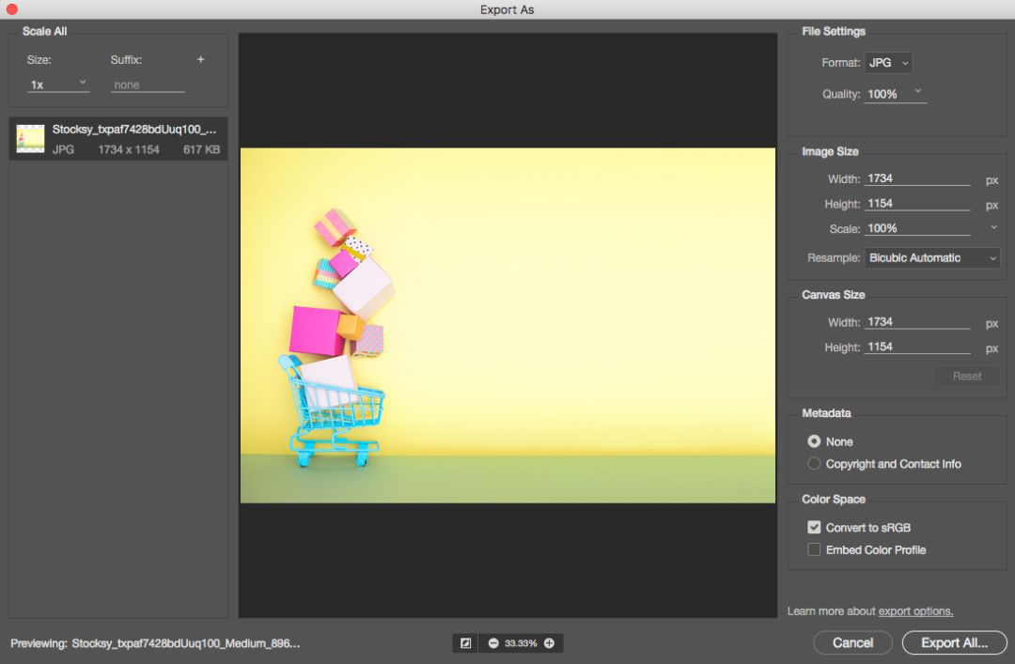Click the Suffix input field
Image resolution: width=1015 pixels, height=664 pixels.
point(148,85)
